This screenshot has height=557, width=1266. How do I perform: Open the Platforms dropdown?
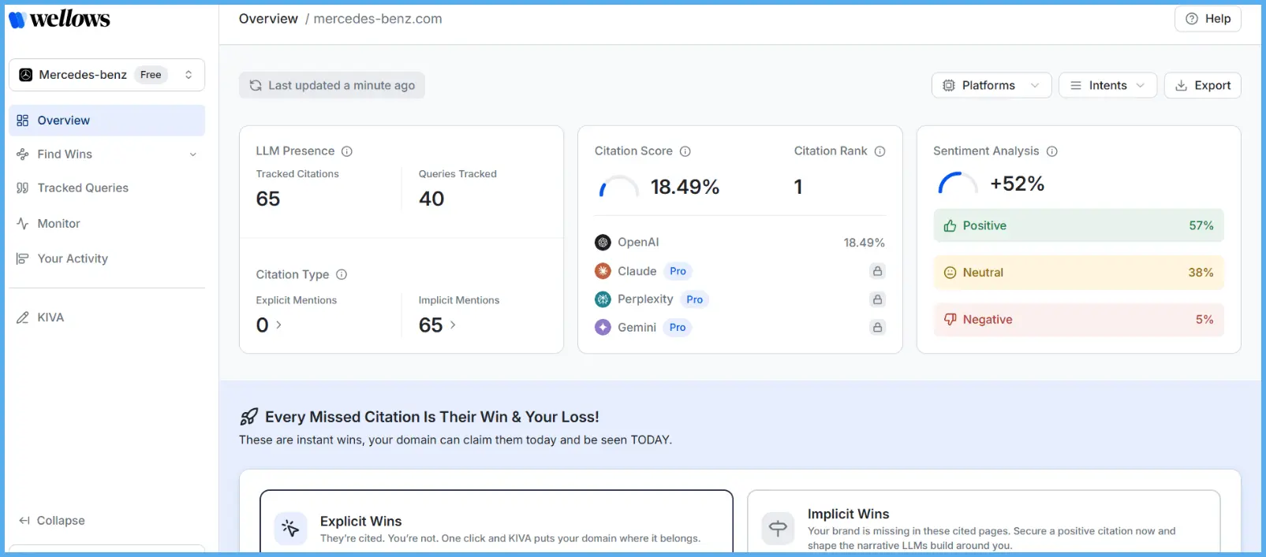992,86
